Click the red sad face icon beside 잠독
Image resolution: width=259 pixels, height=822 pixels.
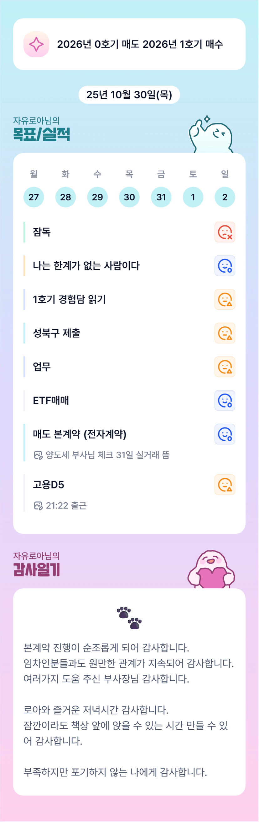coord(225,232)
